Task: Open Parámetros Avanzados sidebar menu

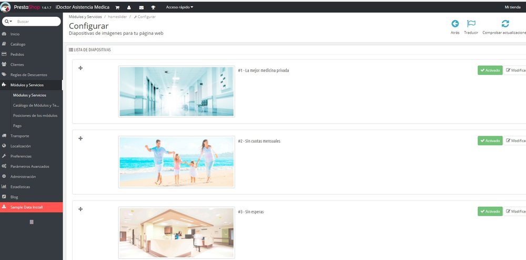Action: point(31,166)
